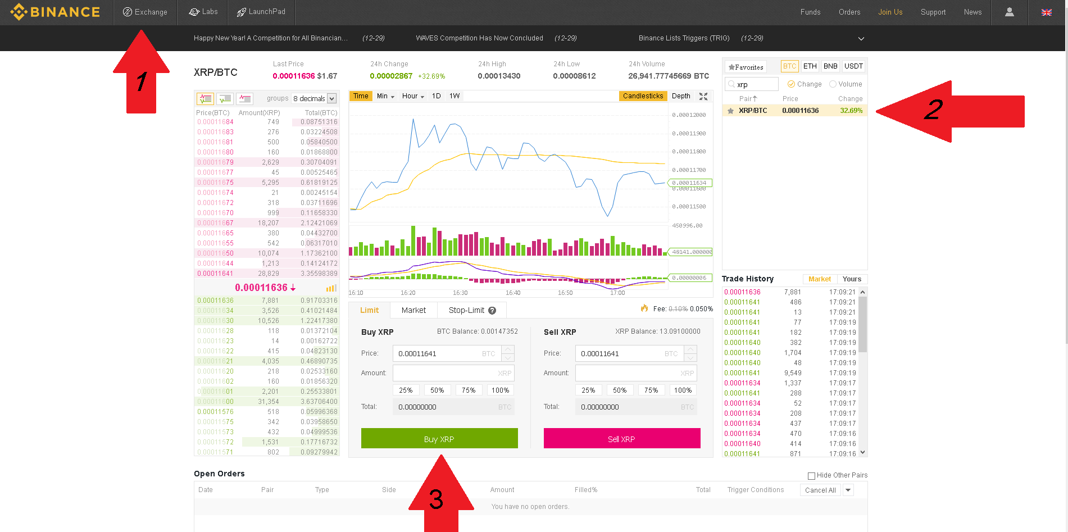
Task: Select the 1D chart interval
Action: coord(437,96)
